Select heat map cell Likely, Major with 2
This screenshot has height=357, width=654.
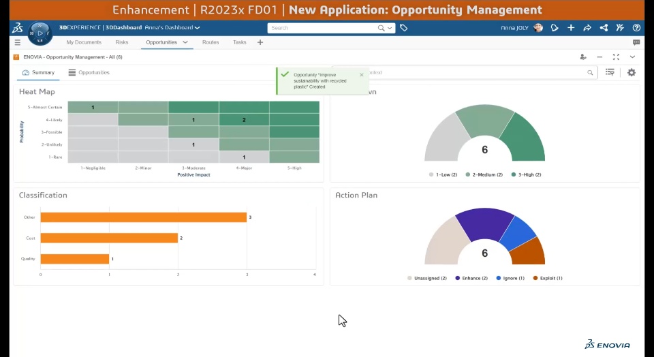pos(244,120)
